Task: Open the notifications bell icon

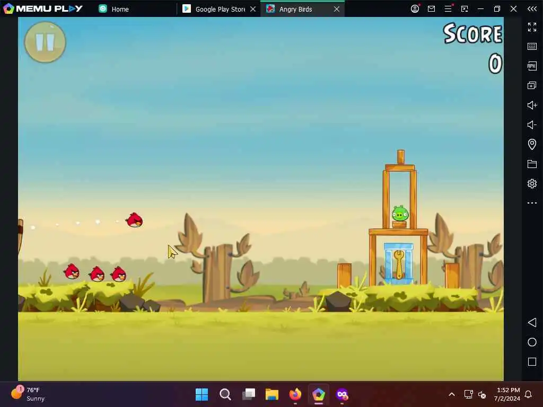Action: click(528, 394)
